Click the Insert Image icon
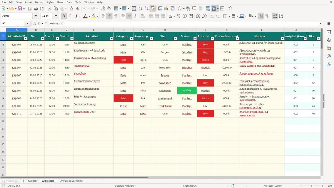Screen dimensions: 334x188 (160, 9)
